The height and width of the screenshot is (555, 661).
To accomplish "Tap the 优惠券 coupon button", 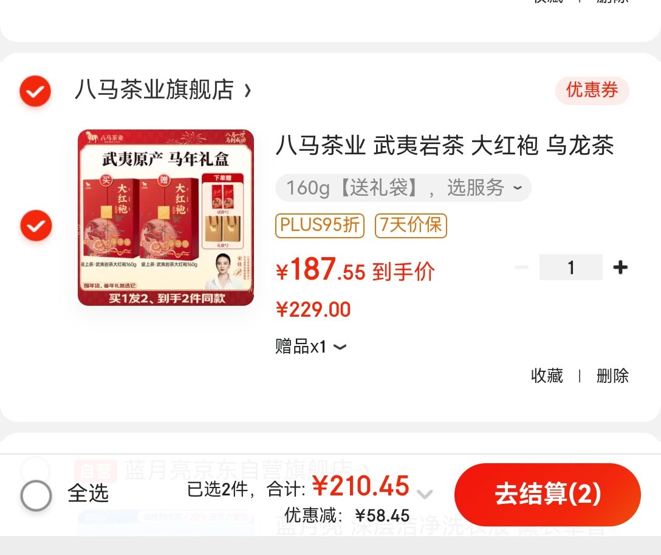I will [x=592, y=90].
